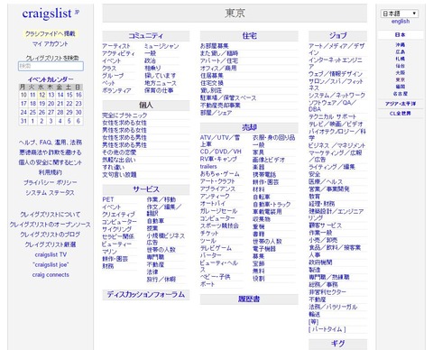Open CL全世界 worldwide link
The height and width of the screenshot is (350, 433).
tap(401, 114)
